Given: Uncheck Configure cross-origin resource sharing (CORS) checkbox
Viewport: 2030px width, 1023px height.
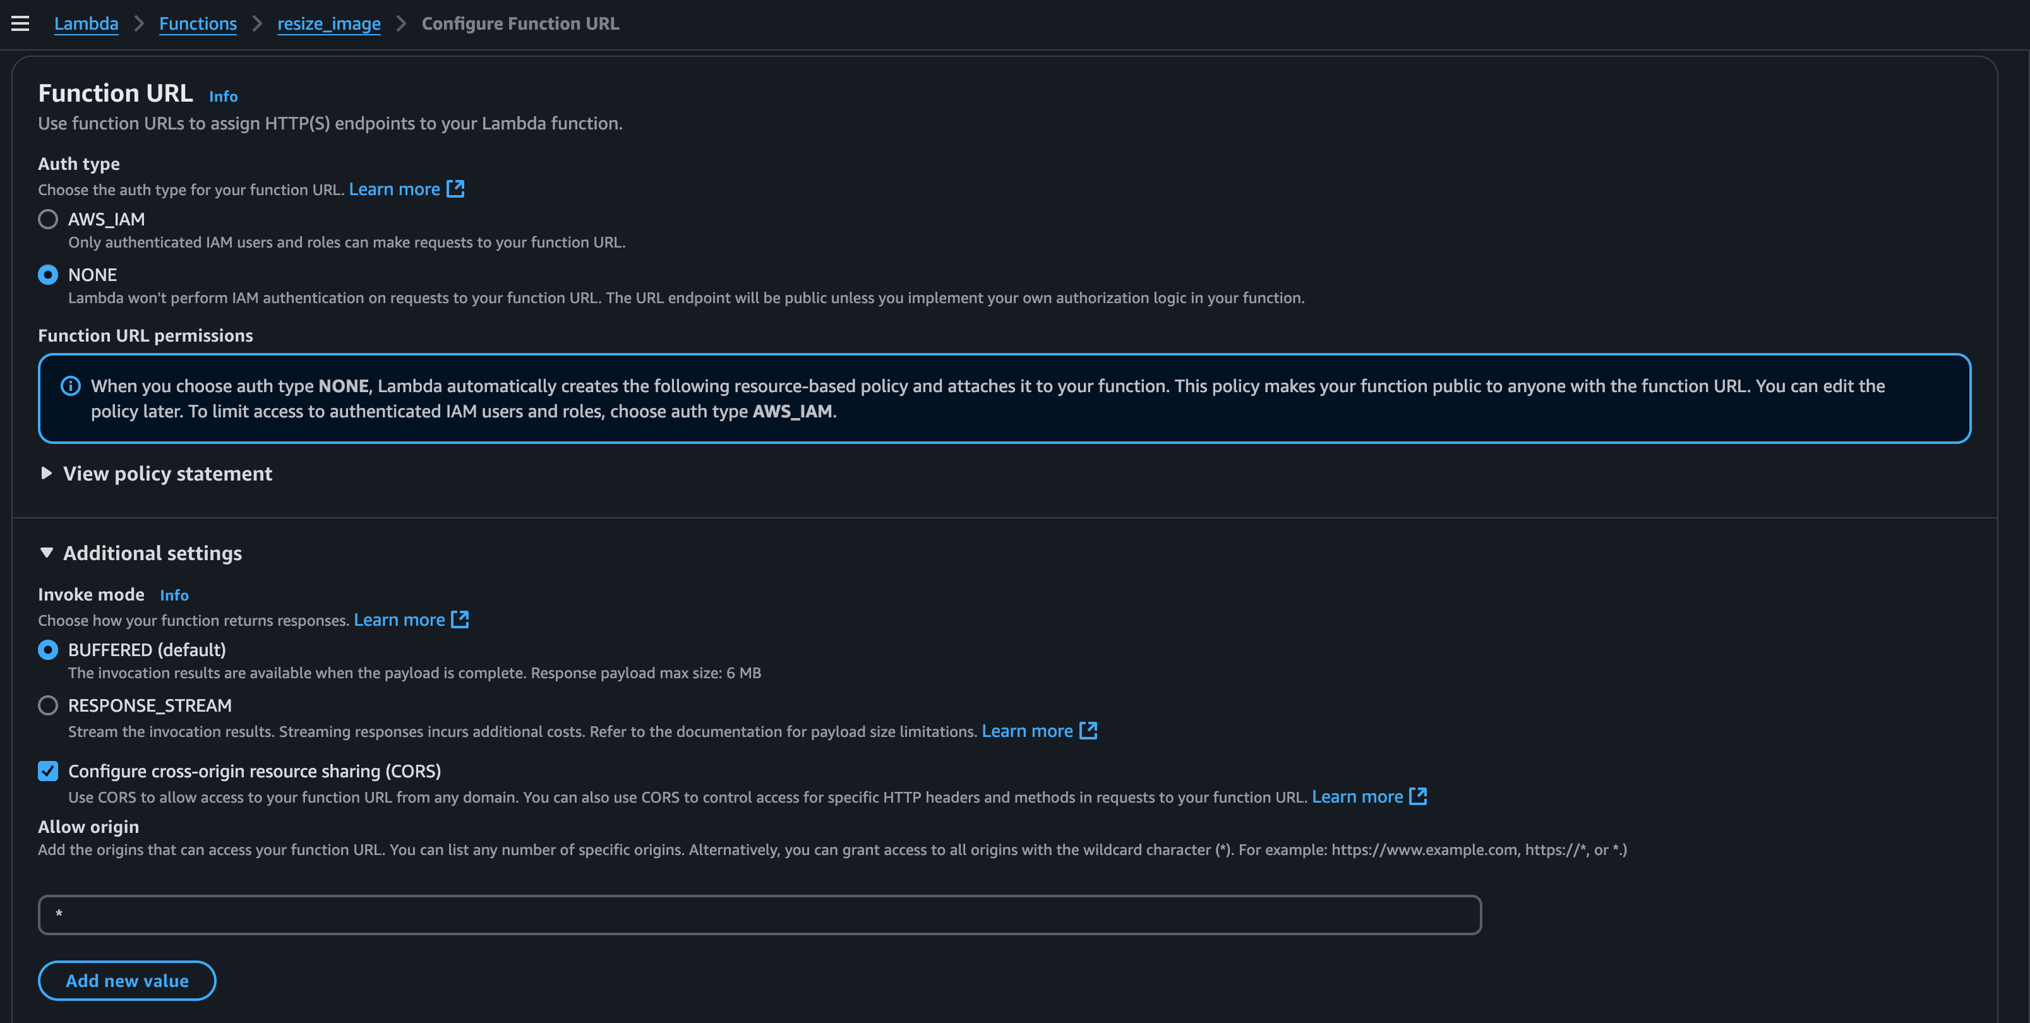Looking at the screenshot, I should [x=48, y=771].
